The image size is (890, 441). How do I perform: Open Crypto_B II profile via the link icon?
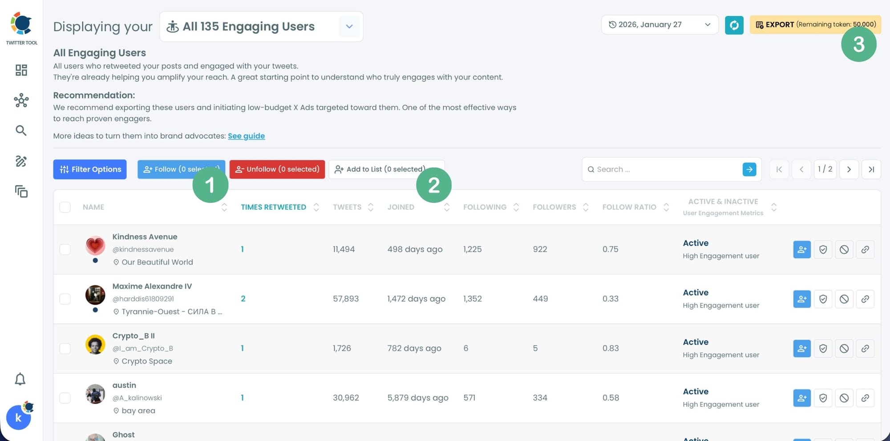click(x=865, y=348)
